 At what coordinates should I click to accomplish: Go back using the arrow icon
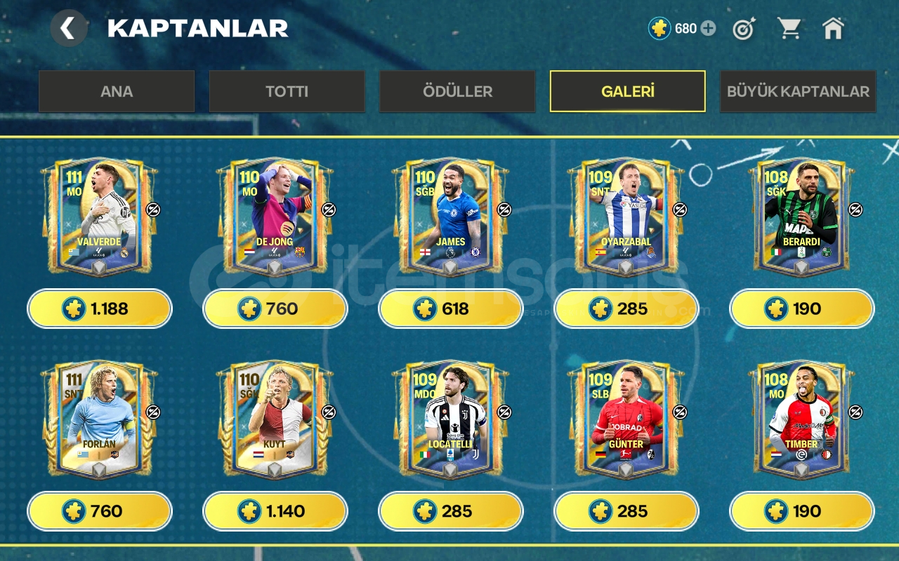tap(68, 29)
